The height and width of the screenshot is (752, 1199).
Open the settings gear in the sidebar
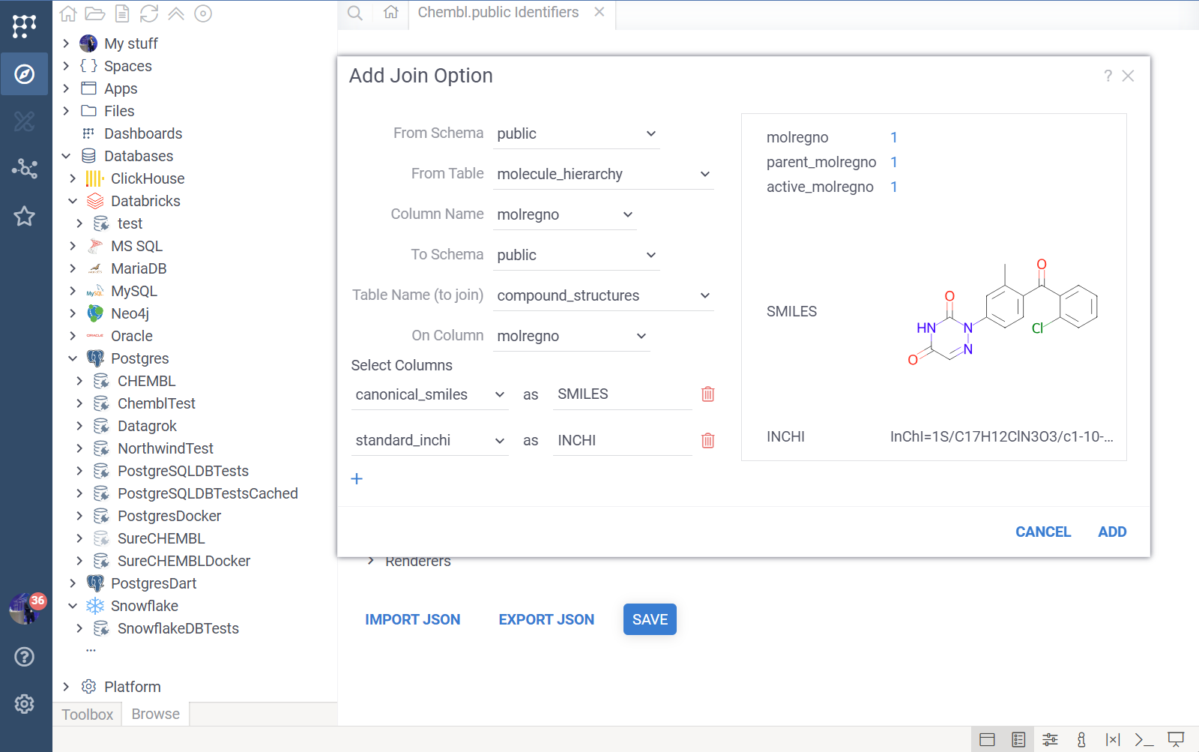(x=25, y=703)
